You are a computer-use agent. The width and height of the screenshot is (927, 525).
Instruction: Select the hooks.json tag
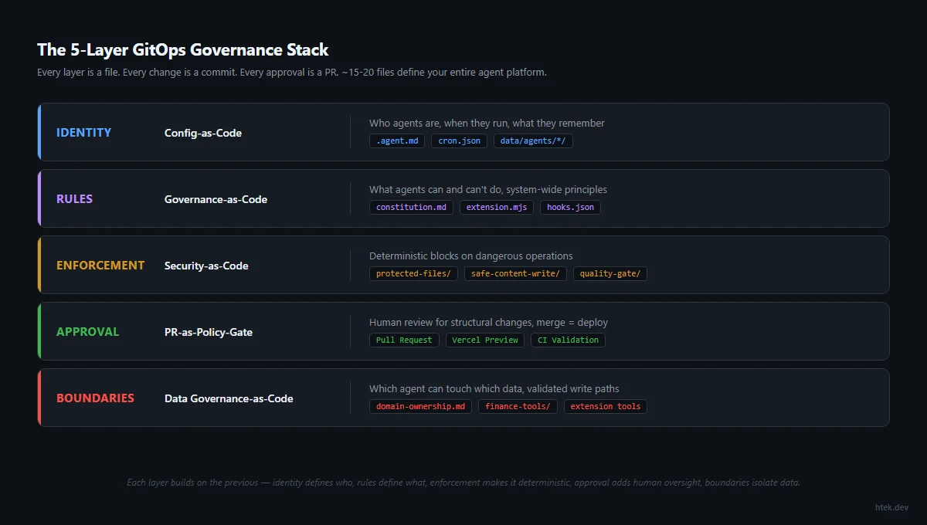click(x=570, y=208)
